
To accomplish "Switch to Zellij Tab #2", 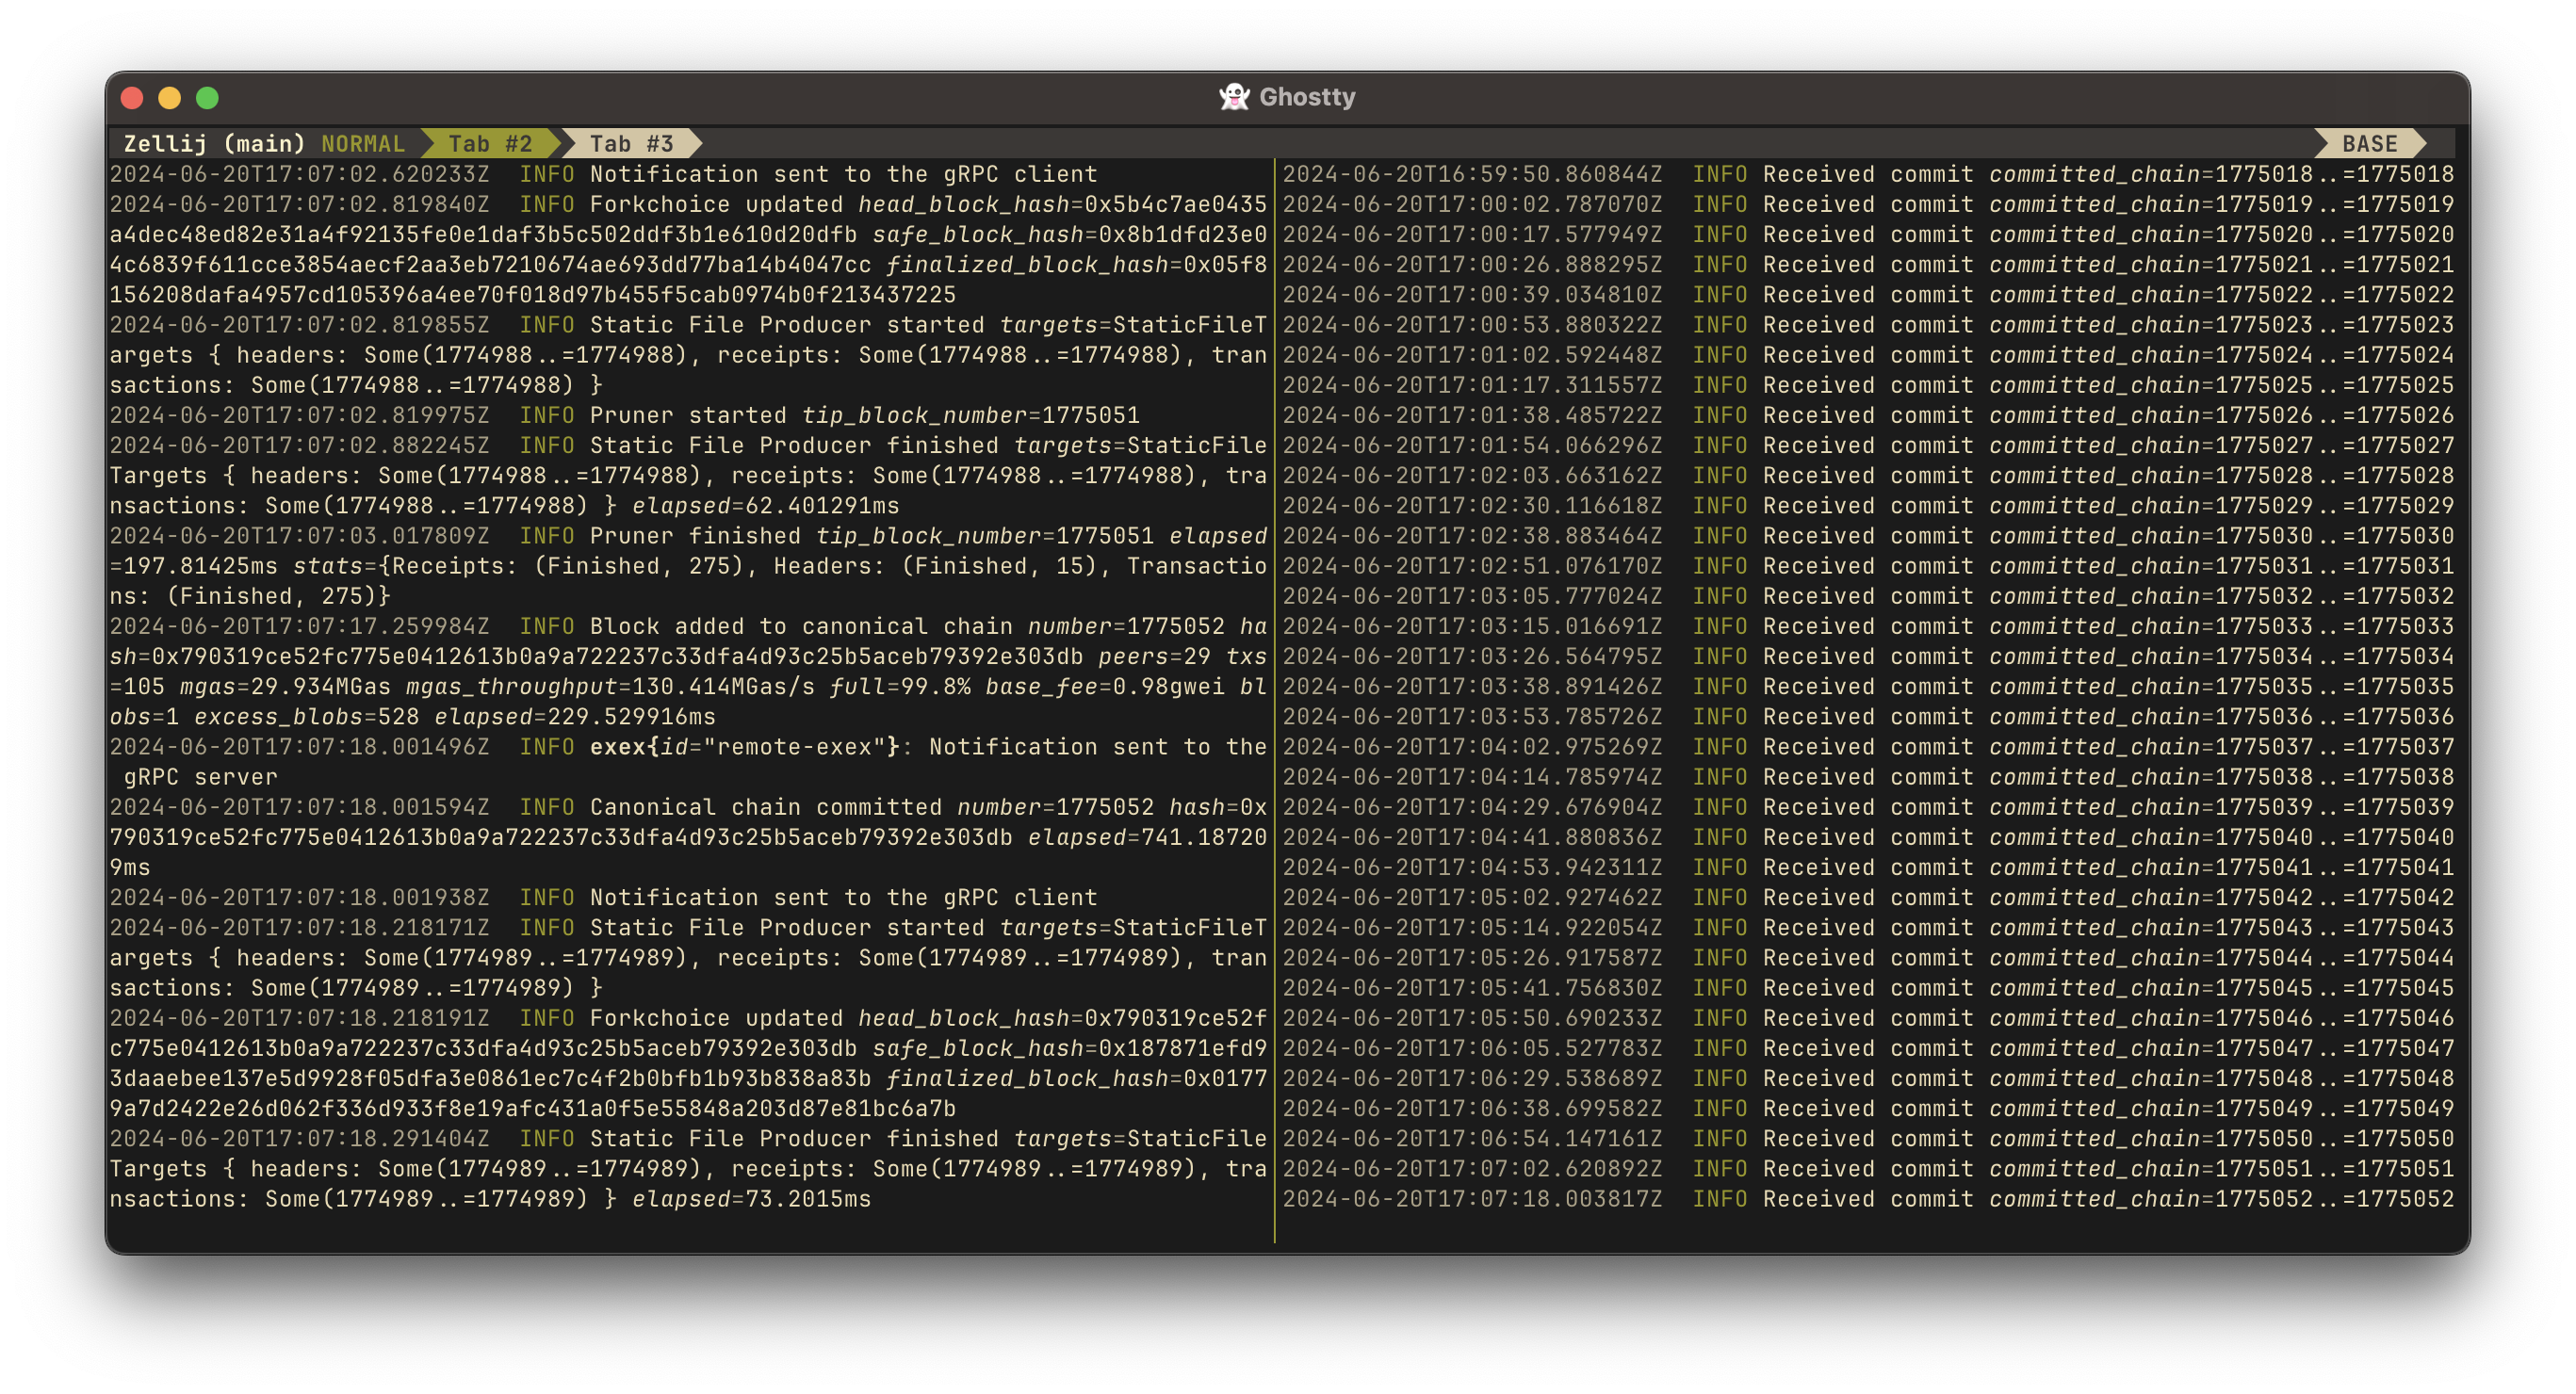I will [490, 144].
